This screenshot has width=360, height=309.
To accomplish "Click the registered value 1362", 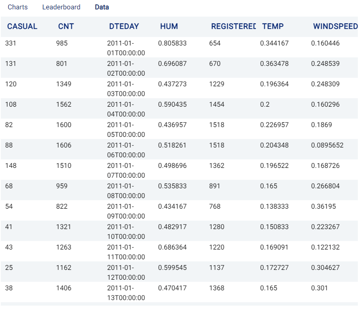I will pyautogui.click(x=216, y=166).
